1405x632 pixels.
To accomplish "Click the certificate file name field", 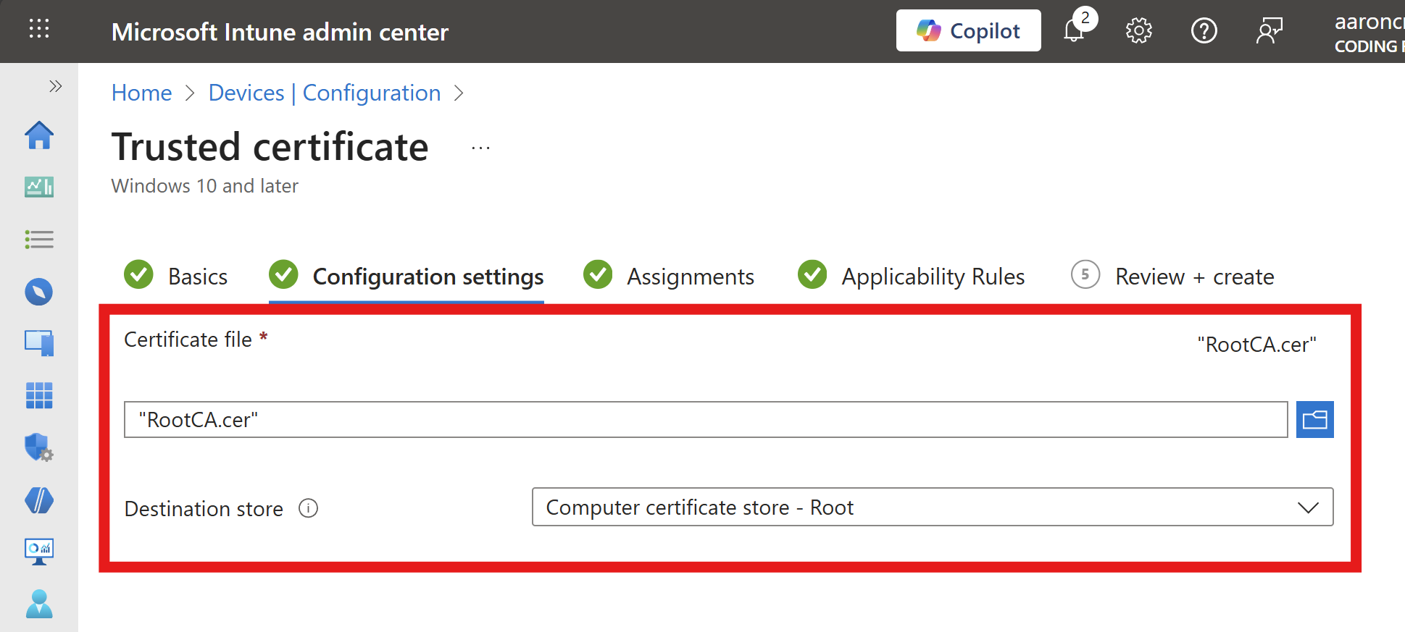I will click(x=706, y=420).
